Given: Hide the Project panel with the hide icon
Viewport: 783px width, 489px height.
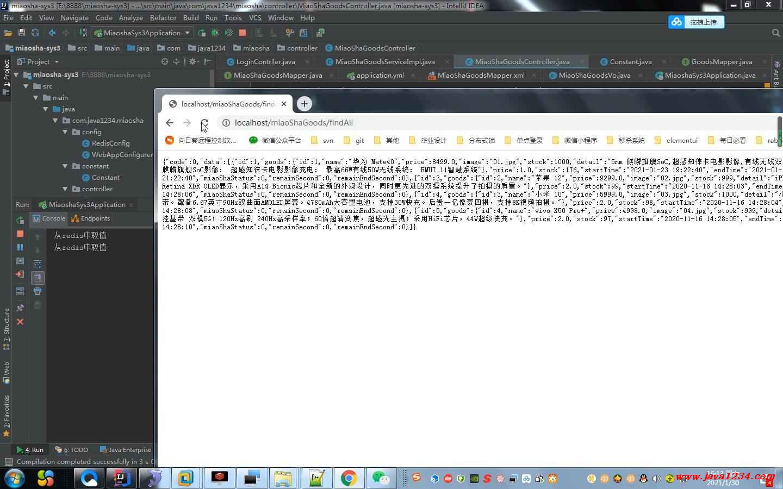Looking at the screenshot, I should click(x=207, y=61).
